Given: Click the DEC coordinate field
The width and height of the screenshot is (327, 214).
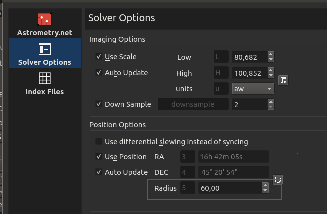Looking at the screenshot, I should click(233, 172).
